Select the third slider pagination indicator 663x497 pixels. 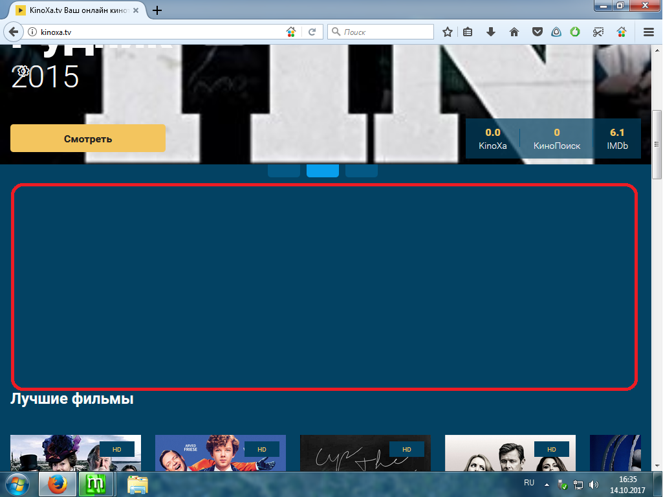tap(362, 171)
